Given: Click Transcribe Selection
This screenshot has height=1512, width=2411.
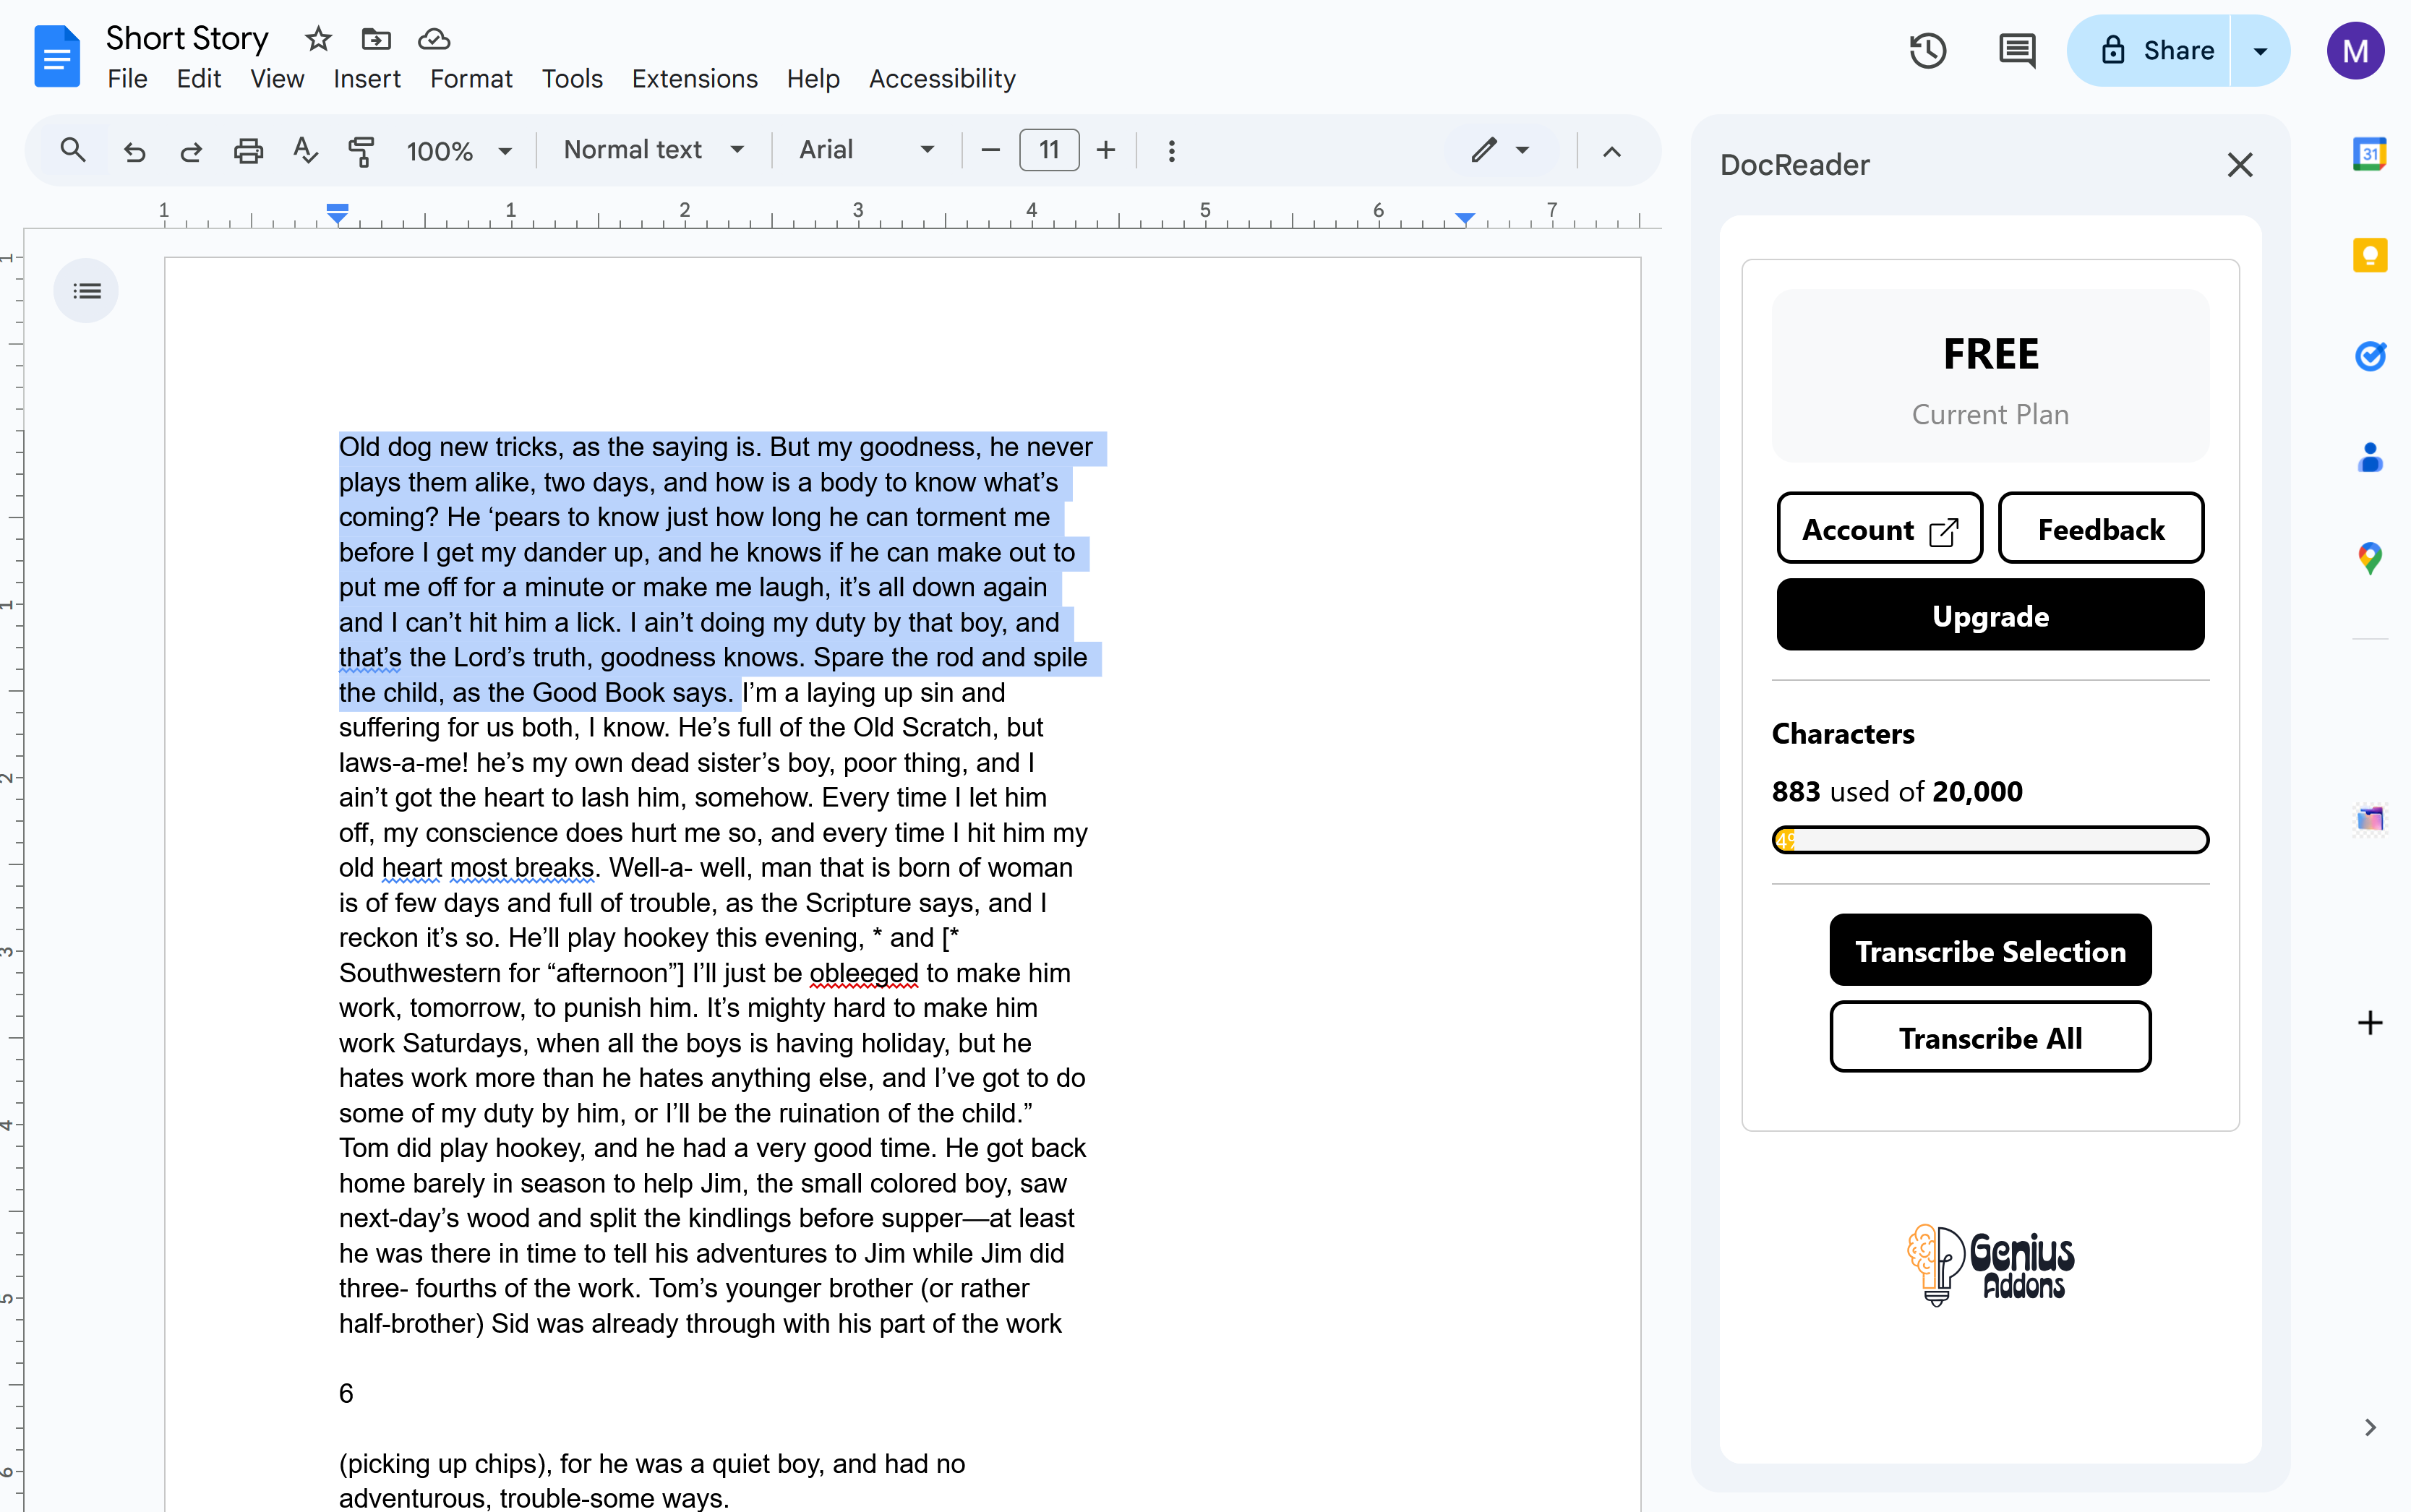Looking at the screenshot, I should click(1990, 950).
